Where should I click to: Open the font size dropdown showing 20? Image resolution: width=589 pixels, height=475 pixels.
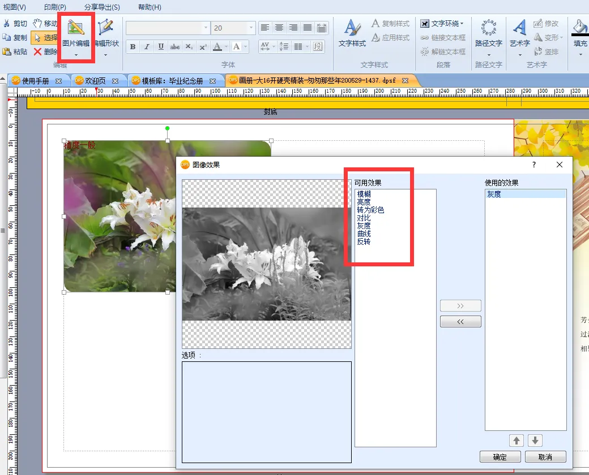[x=251, y=28]
